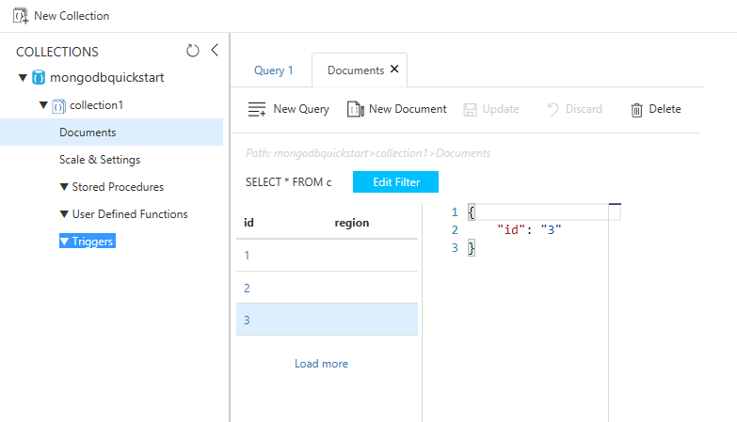Open Scale & Settings
The height and width of the screenshot is (422, 737).
(100, 160)
